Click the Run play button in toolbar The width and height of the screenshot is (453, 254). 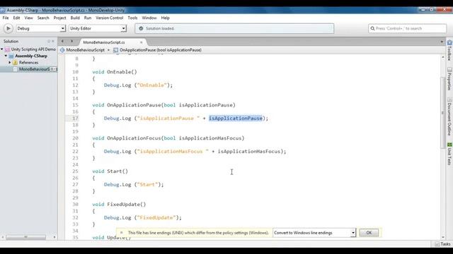8,28
